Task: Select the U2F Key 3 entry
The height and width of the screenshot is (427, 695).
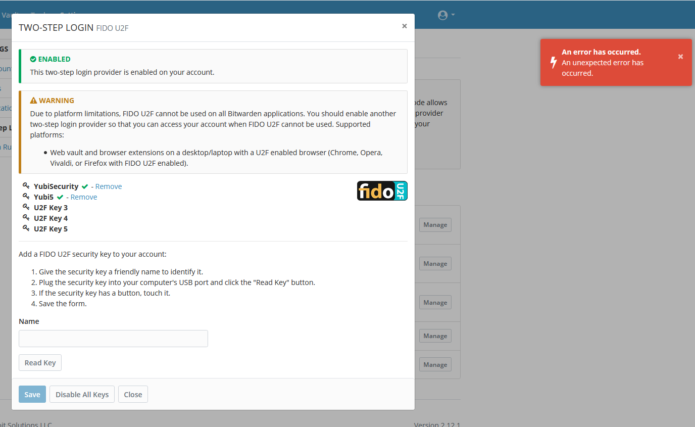Action: coord(51,208)
